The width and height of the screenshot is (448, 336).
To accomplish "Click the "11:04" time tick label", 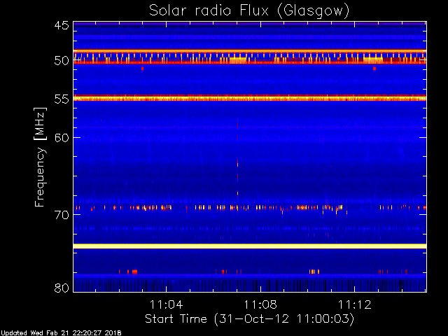I will (167, 304).
